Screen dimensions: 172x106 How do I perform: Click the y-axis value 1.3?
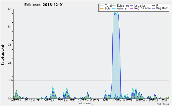point(10,81)
